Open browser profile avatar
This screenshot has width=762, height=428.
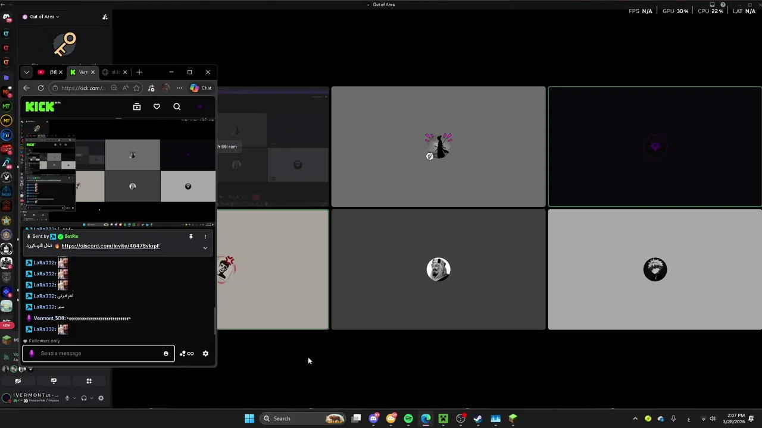click(165, 88)
